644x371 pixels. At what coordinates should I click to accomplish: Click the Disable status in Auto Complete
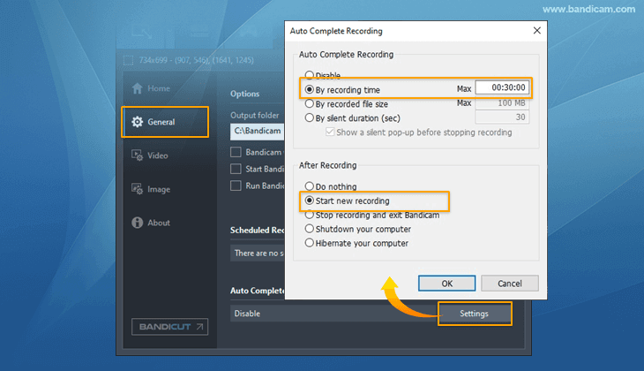247,314
